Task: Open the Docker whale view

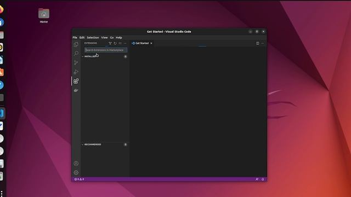Action: 76,90
